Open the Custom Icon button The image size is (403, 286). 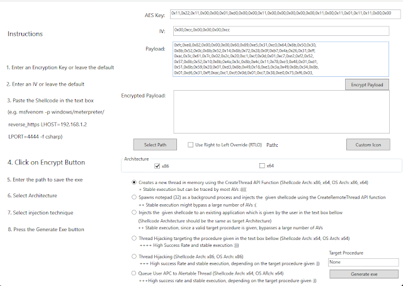coord(368,144)
